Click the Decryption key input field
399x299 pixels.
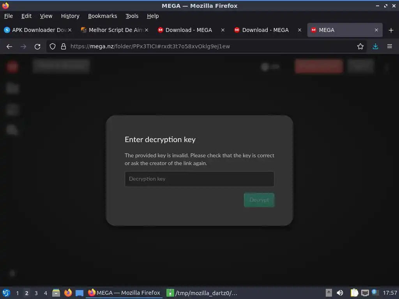click(x=199, y=179)
